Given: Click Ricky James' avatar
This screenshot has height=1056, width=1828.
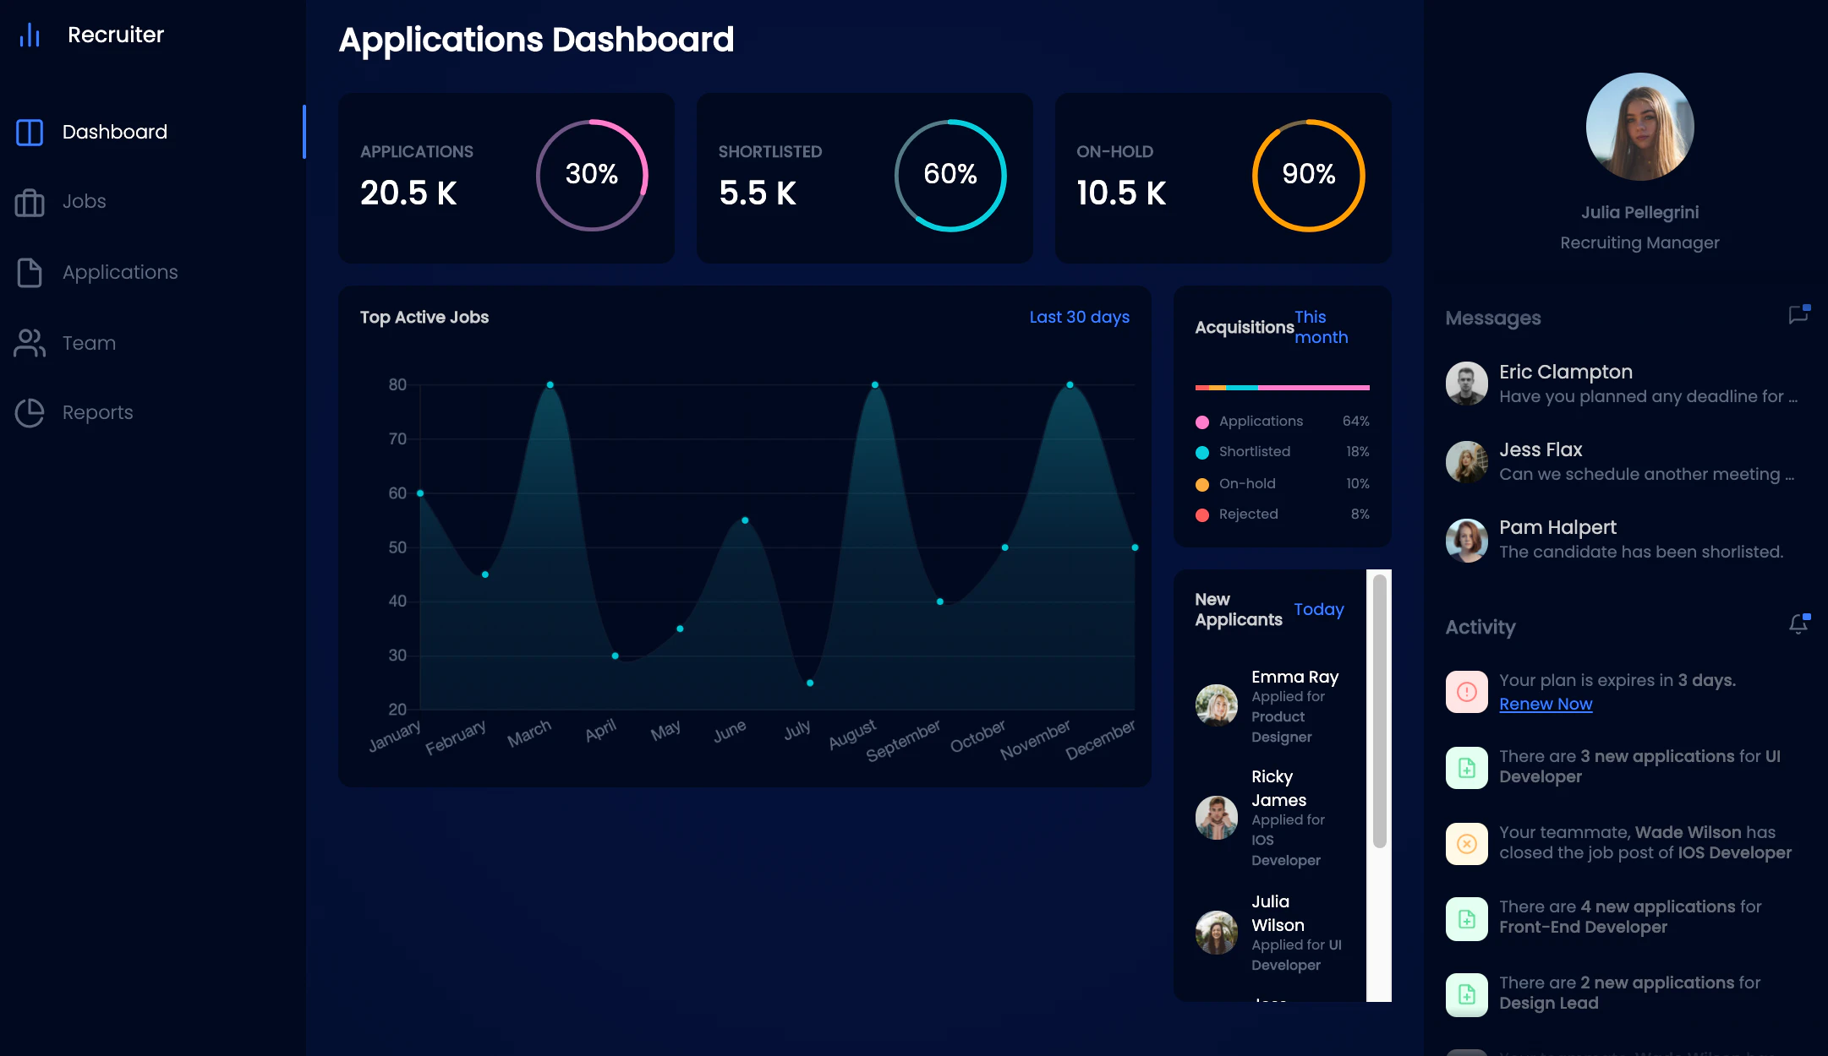Looking at the screenshot, I should tap(1216, 818).
